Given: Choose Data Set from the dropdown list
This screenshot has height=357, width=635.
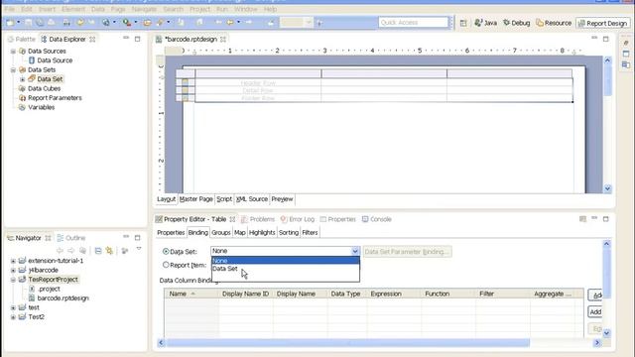Looking at the screenshot, I should pos(286,269).
